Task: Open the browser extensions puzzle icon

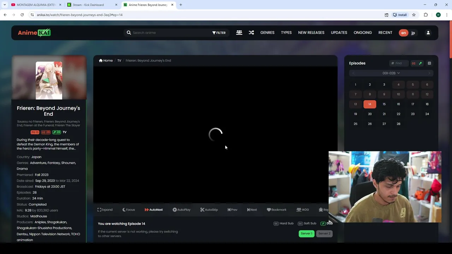Action: [426, 15]
